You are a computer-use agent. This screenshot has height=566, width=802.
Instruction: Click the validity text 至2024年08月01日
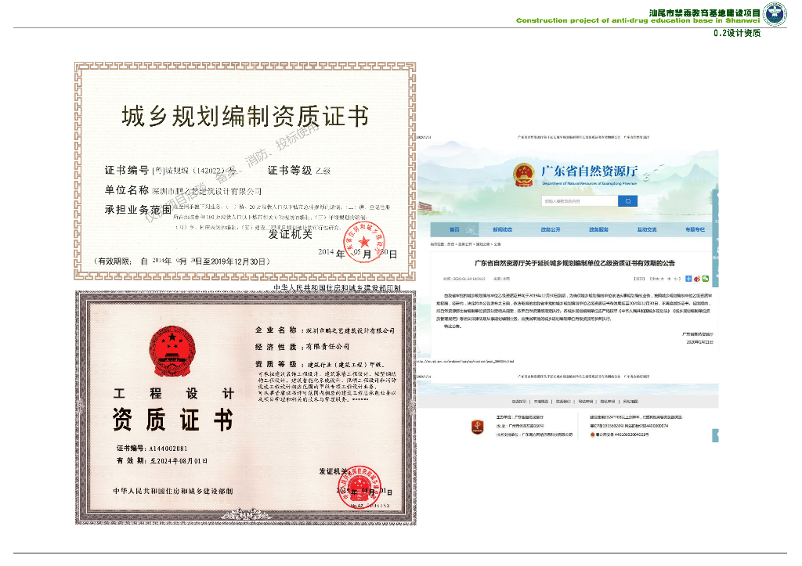click(179, 460)
